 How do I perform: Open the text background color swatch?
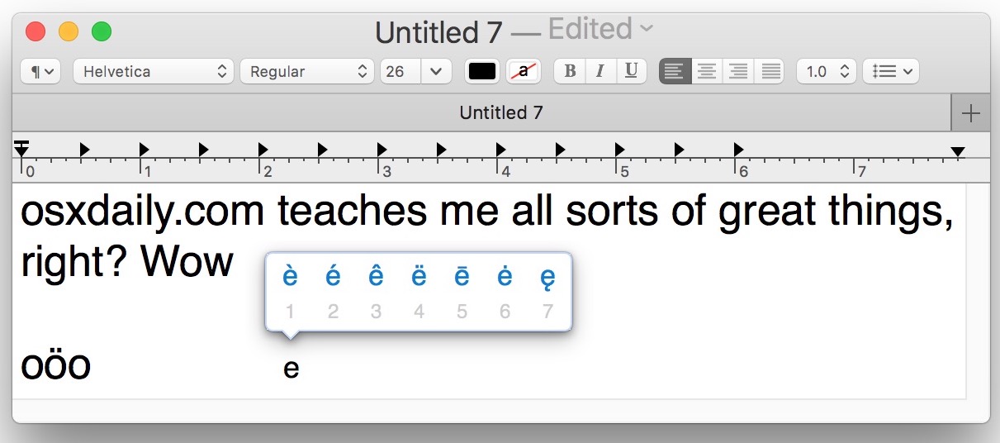click(523, 71)
